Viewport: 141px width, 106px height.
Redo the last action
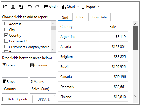(x=37, y=7)
